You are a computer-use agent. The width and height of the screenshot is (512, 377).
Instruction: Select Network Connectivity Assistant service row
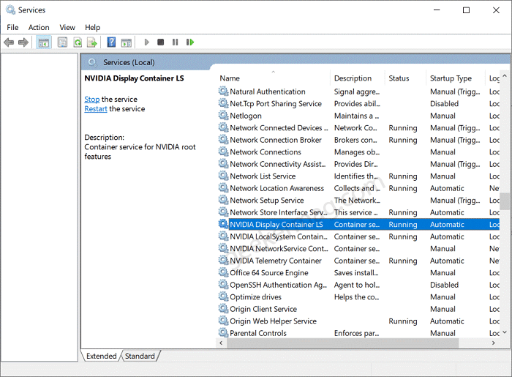(x=358, y=164)
